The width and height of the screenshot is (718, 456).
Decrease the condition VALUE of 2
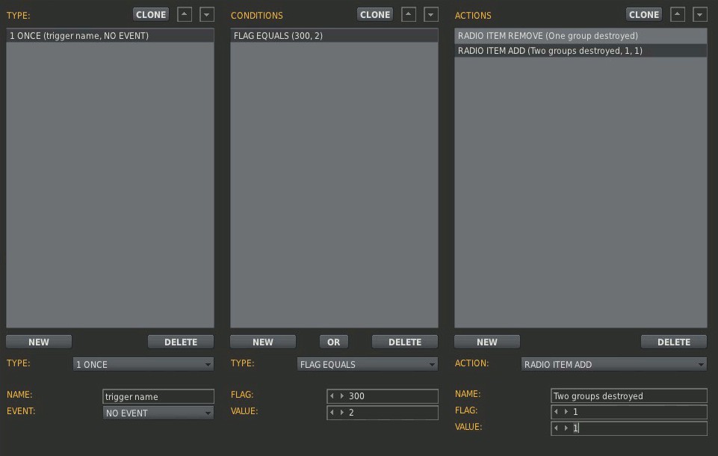(x=332, y=413)
